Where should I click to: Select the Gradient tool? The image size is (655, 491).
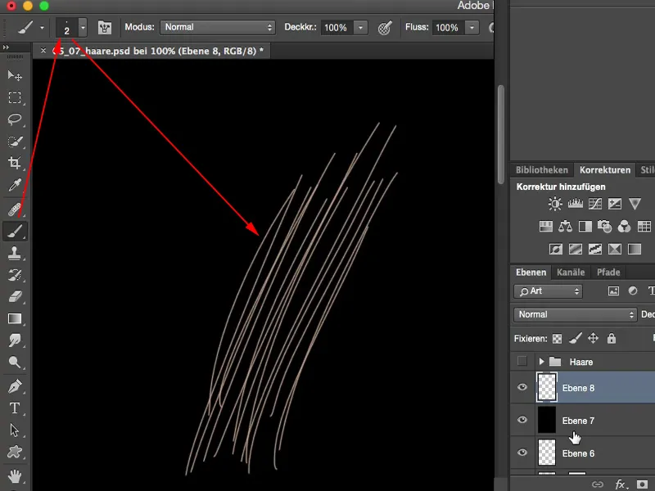tap(15, 318)
